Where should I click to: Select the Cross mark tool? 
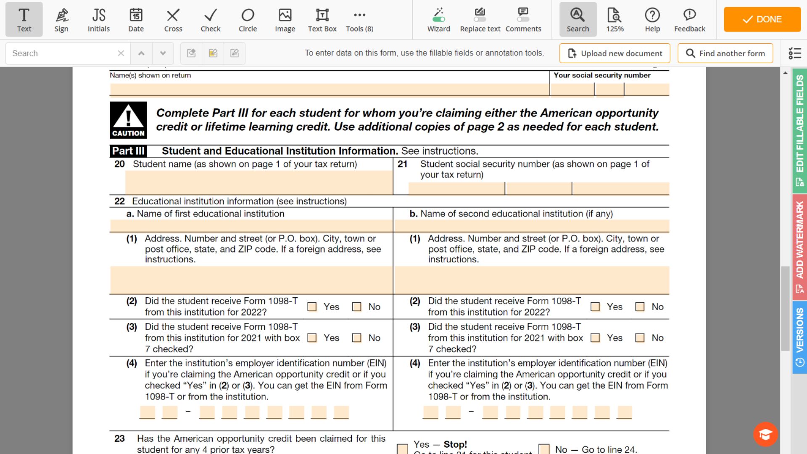pos(172,19)
